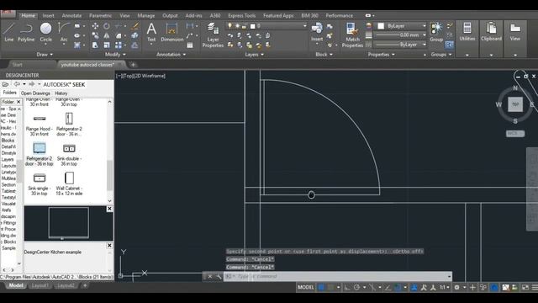This screenshot has height=303, width=538.
Task: Open the View panel in ribbon
Action: [515, 39]
